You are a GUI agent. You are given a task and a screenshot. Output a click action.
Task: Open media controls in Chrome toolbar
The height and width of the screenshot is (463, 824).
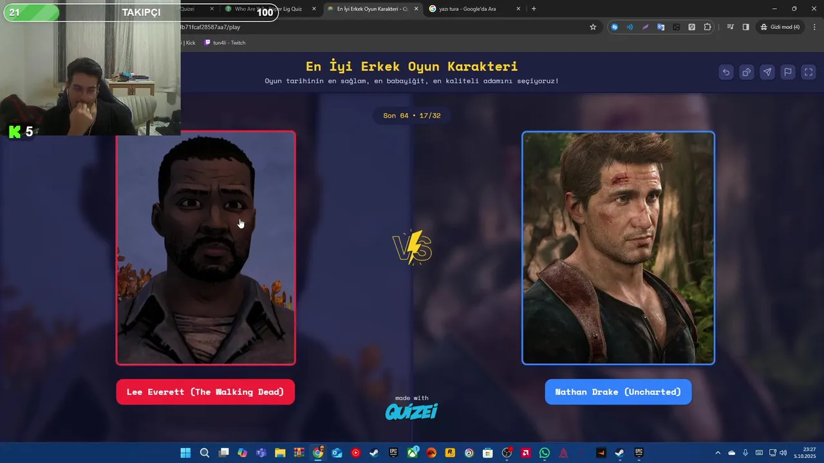click(x=730, y=27)
